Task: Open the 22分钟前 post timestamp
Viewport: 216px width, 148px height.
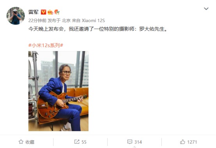Action: point(37,21)
